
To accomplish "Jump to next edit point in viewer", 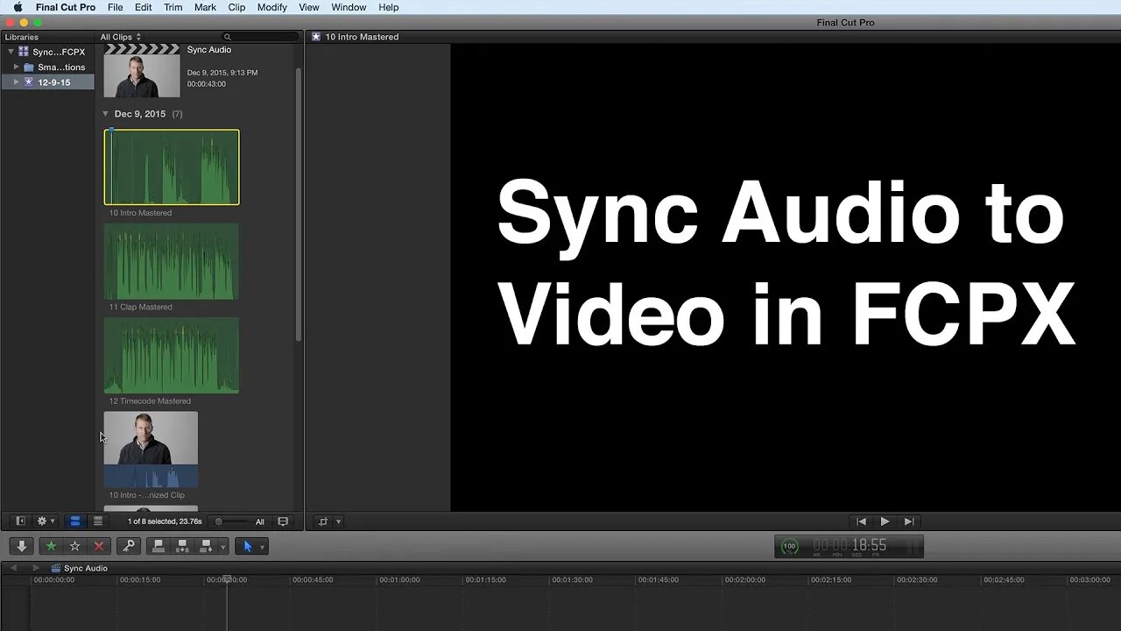I will pyautogui.click(x=909, y=521).
